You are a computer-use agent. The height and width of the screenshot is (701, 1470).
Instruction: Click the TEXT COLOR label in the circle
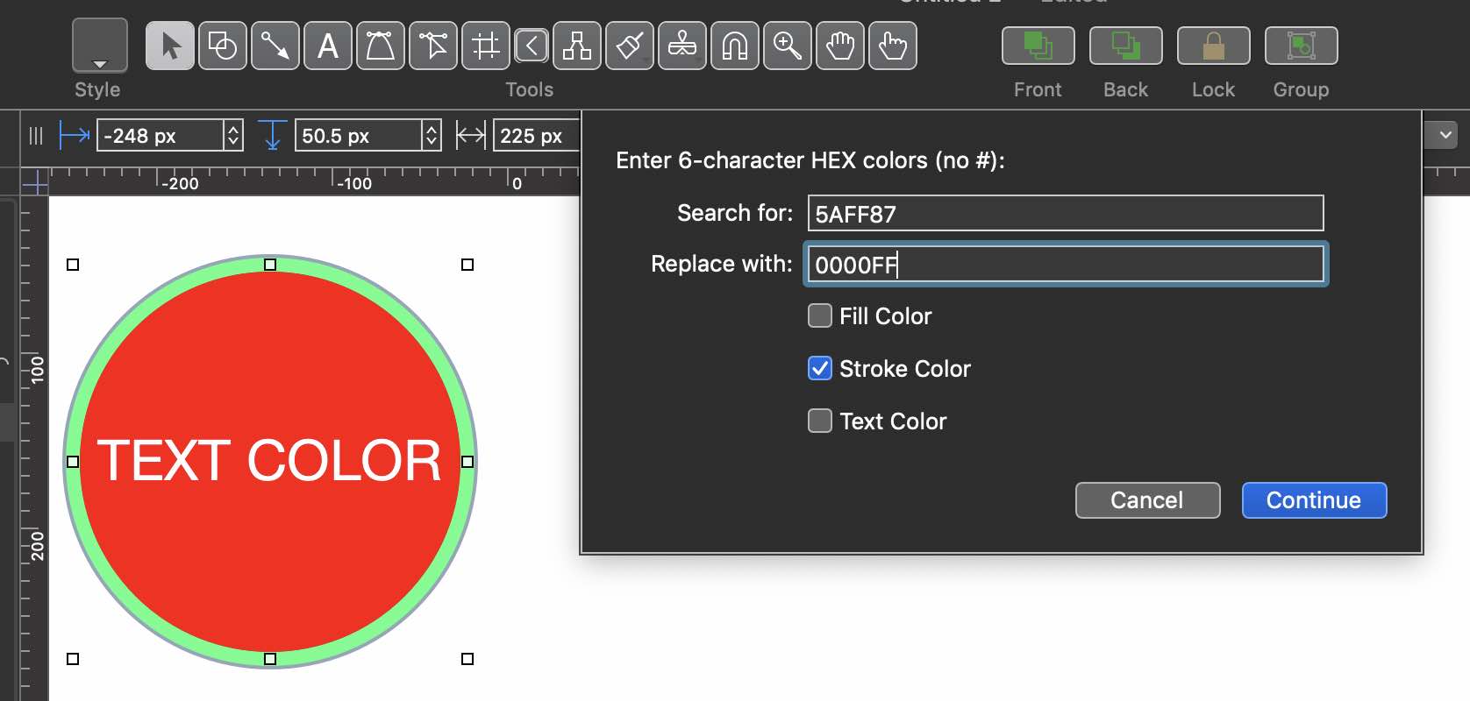coord(269,461)
